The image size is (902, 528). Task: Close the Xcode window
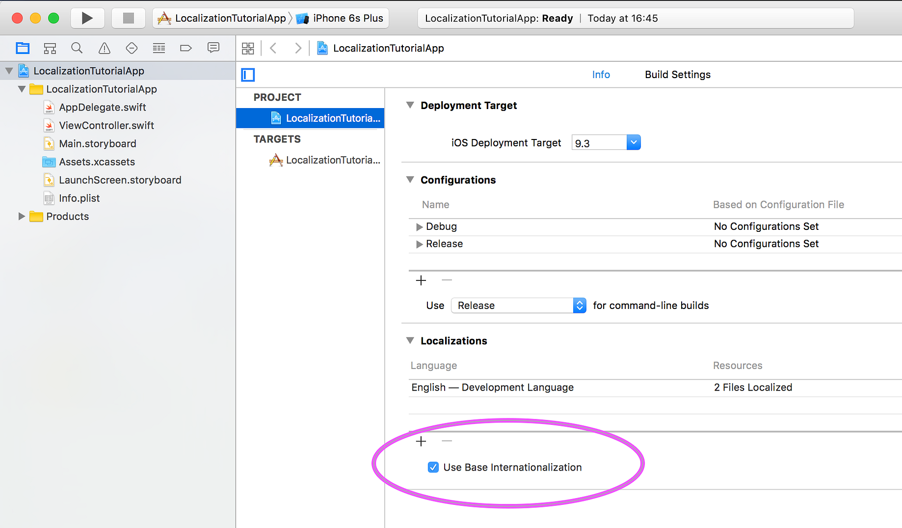coord(17,18)
